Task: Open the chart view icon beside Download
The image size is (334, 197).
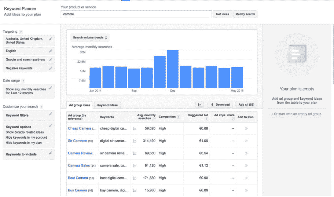Action: pyautogui.click(x=200, y=105)
